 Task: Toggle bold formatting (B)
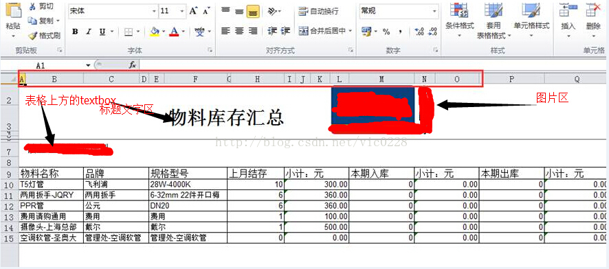coord(76,32)
